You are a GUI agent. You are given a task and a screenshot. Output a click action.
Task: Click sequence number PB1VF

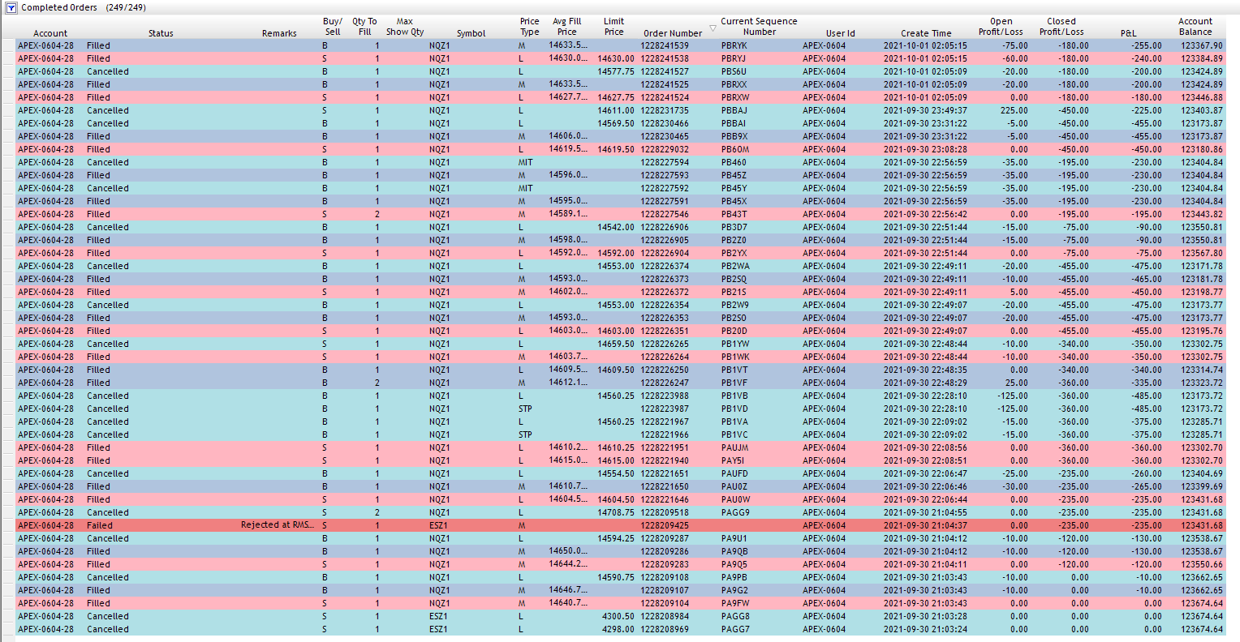click(x=734, y=383)
